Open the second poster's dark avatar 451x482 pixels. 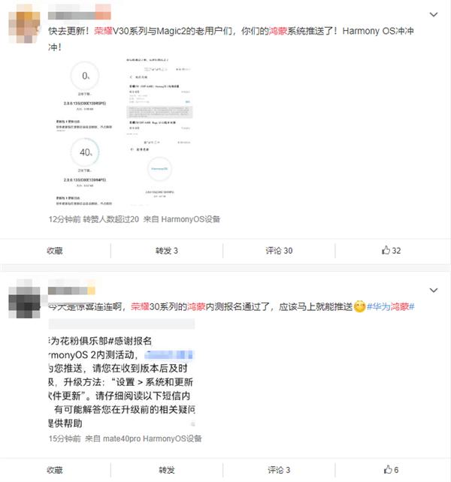click(x=24, y=299)
